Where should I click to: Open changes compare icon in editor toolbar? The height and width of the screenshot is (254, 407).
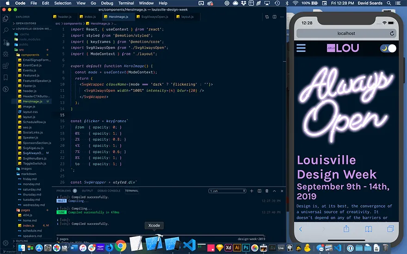[x=267, y=17]
